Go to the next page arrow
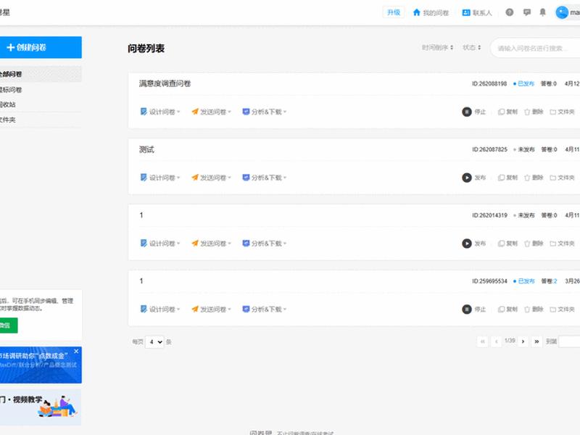The width and height of the screenshot is (580, 435). point(523,341)
